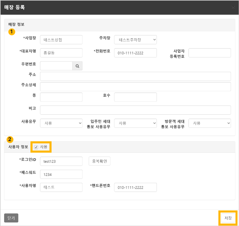Image resolution: width=239 pixels, height=226 pixels.
Task: Click the 중복확인 button
Action: (x=99, y=161)
